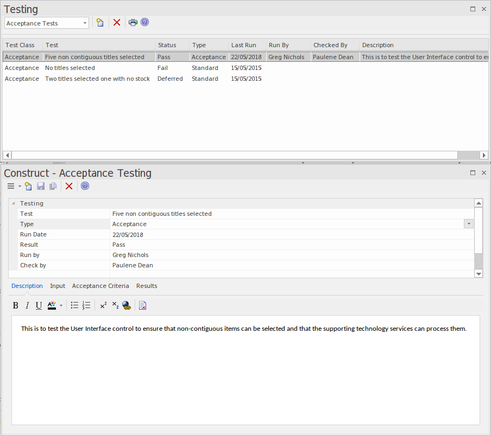This screenshot has height=436, width=491.
Task: Delete the selected test record
Action: tap(68, 186)
